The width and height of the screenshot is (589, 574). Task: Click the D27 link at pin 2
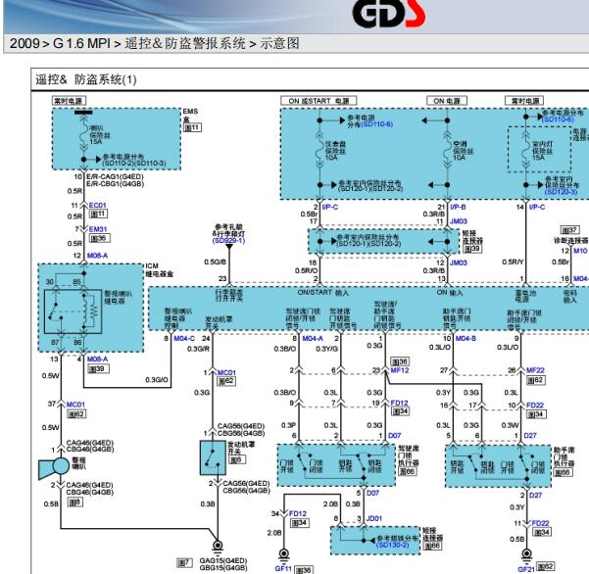pos(536,496)
